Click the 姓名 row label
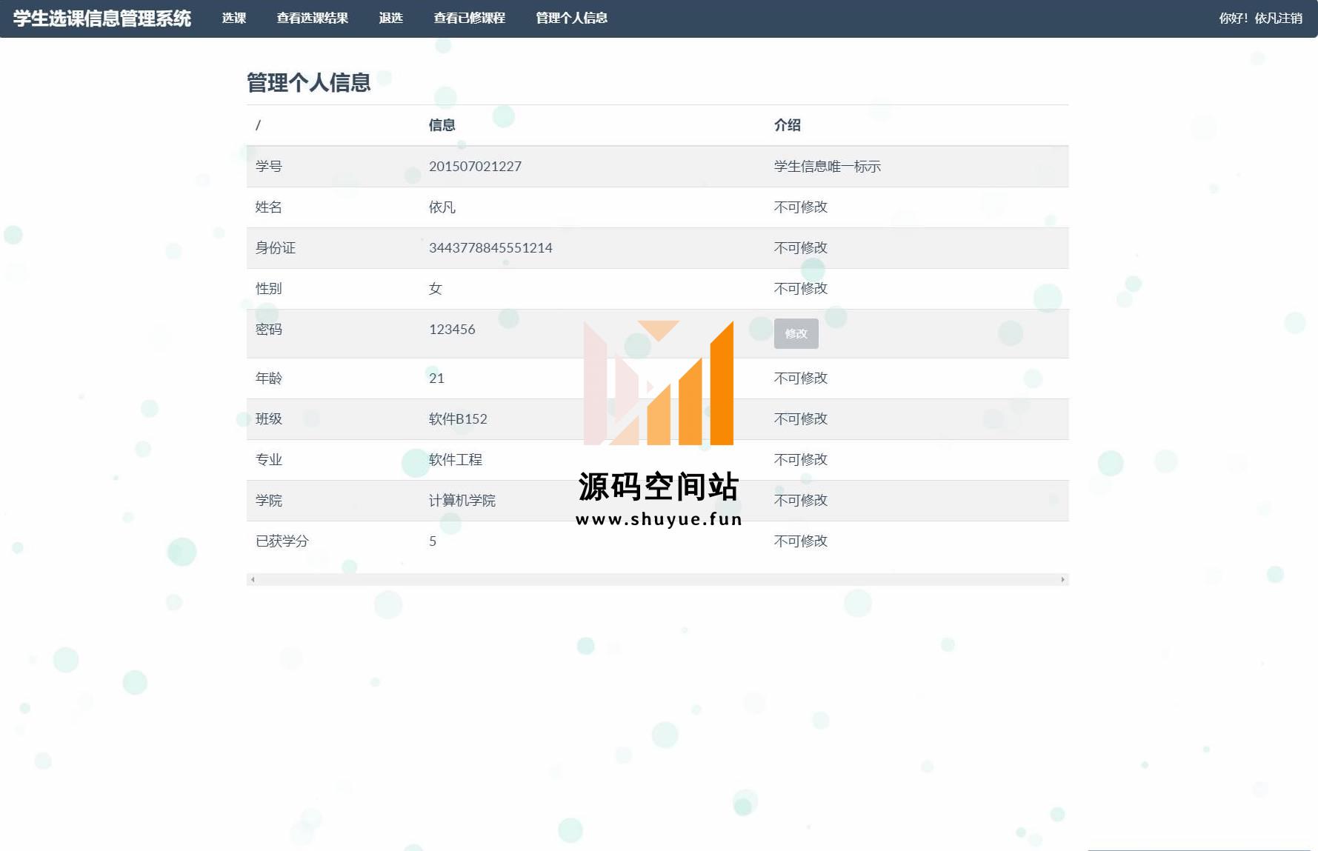 [x=269, y=207]
